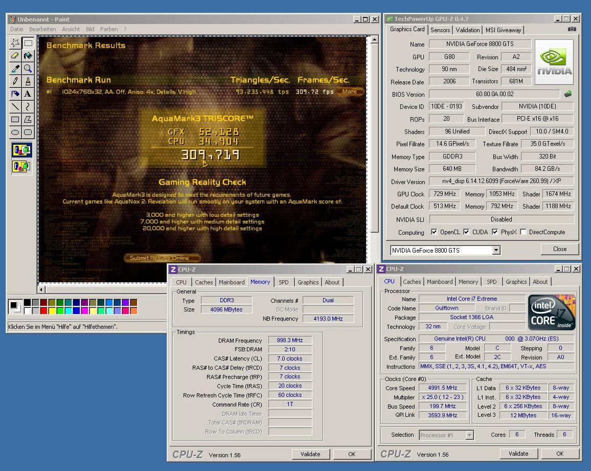Toggle the PhysX checkbox in GPU-Z

pyautogui.click(x=495, y=232)
